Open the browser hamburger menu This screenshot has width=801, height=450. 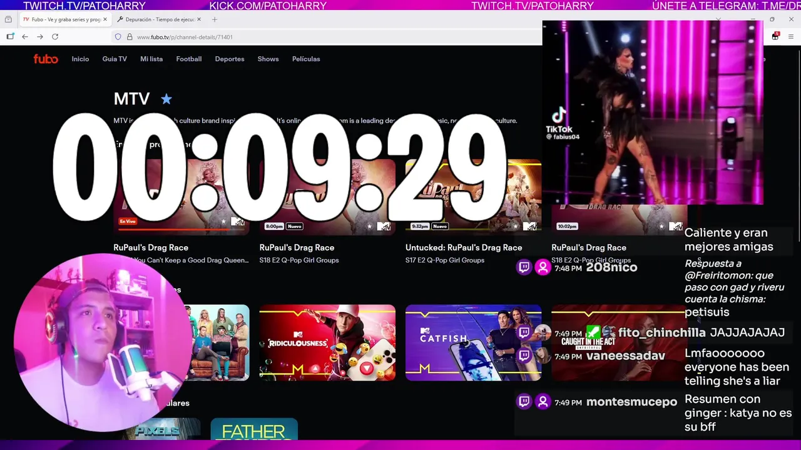(x=791, y=37)
